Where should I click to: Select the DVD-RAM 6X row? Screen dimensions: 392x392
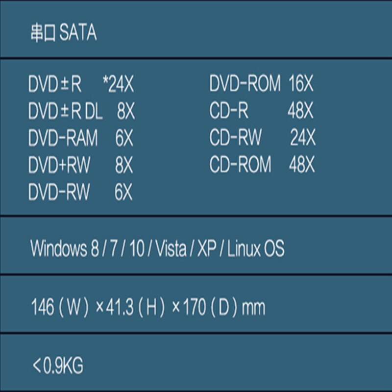(x=80, y=138)
